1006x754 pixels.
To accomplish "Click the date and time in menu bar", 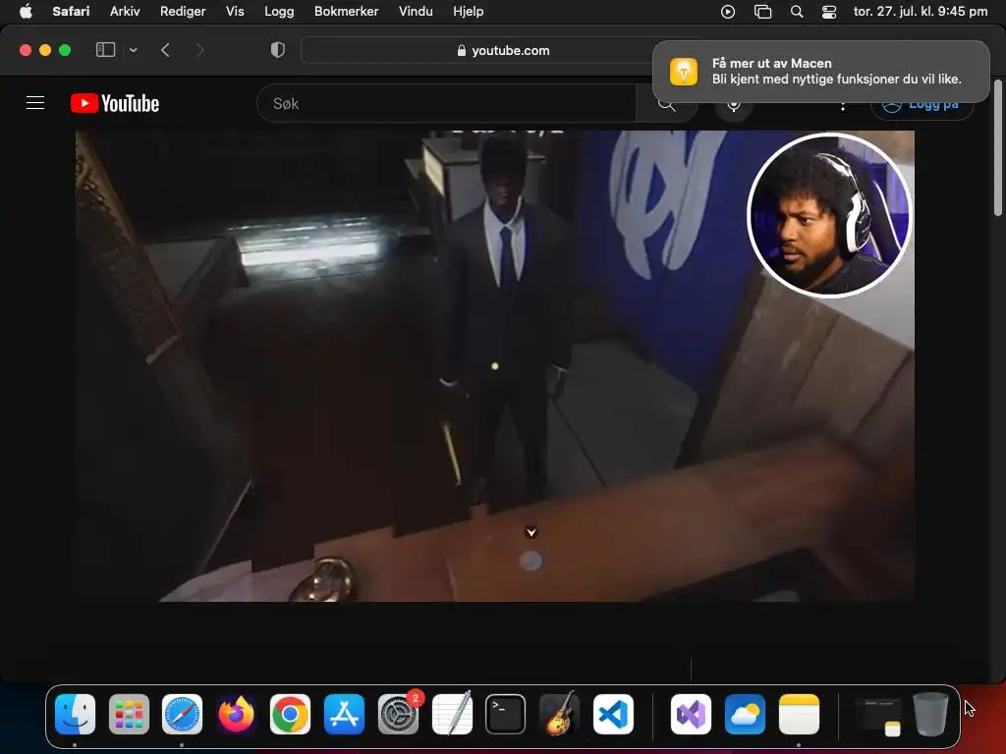I will (x=920, y=11).
